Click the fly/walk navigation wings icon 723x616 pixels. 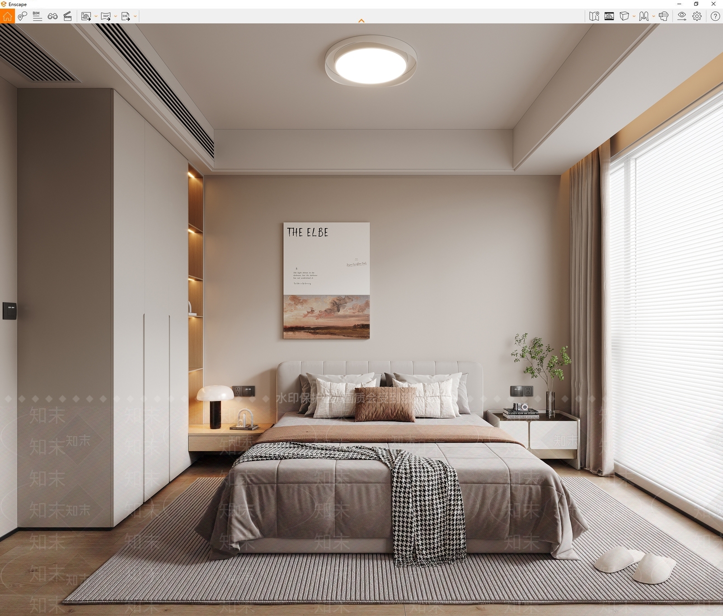pos(644,16)
